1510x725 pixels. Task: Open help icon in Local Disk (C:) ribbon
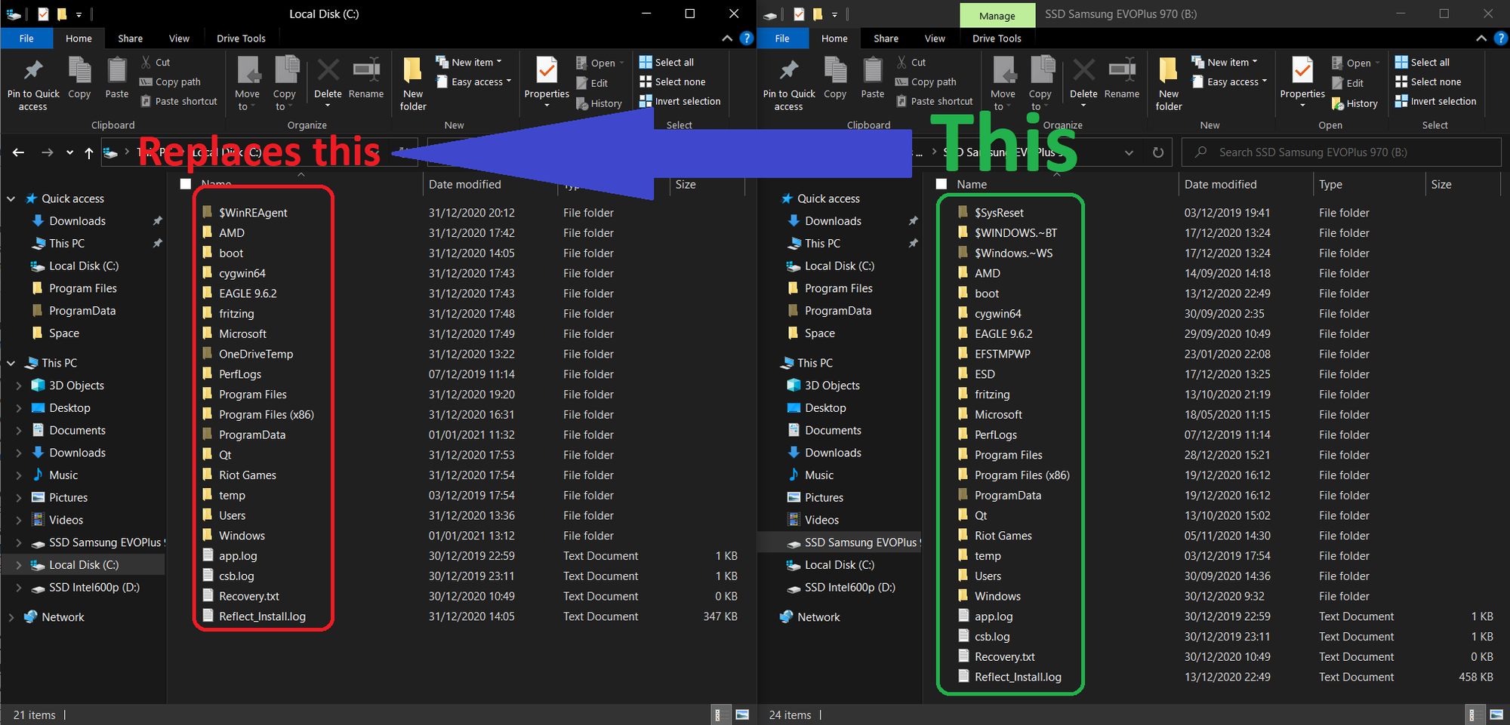click(x=746, y=38)
